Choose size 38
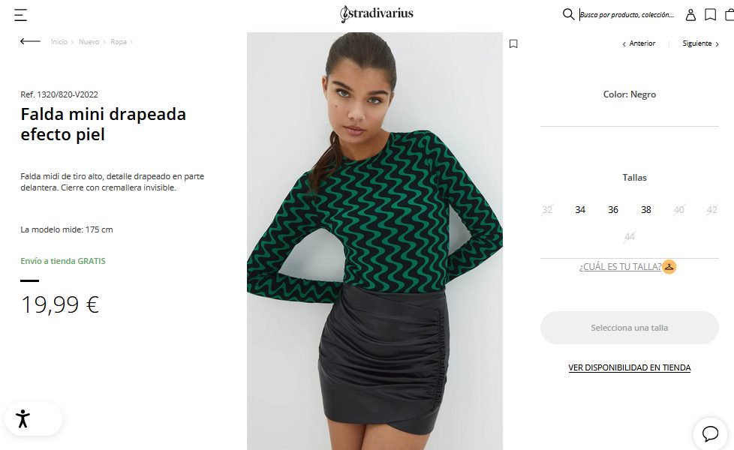 [x=646, y=209]
